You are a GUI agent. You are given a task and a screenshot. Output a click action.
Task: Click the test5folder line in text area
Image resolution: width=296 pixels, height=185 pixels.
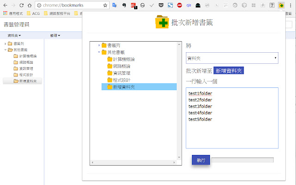click(200, 119)
